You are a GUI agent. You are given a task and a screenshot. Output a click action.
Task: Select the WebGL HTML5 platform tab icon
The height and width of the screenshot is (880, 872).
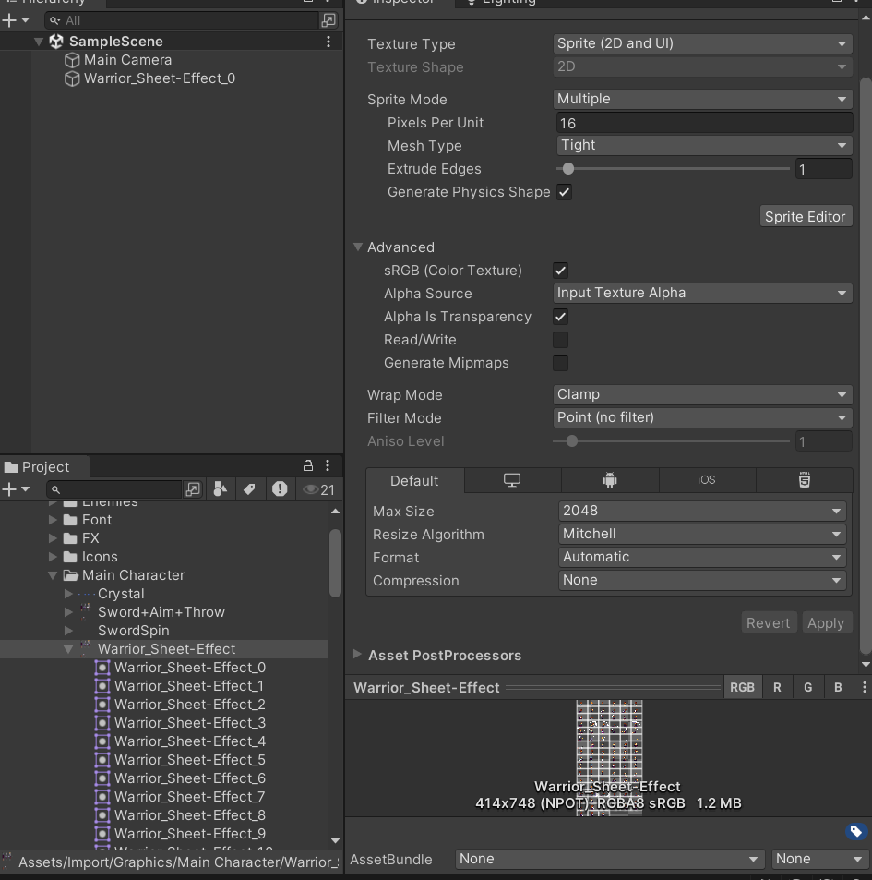coord(804,480)
